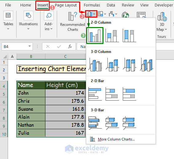This screenshot has width=174, height=159.
Task: Click the cell with value 175.6
Action: point(65,101)
